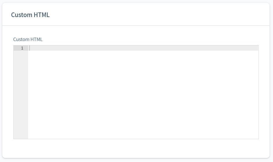Click the text cursor at line 1 start
Image resolution: width=273 pixels, height=162 pixels.
30,48
